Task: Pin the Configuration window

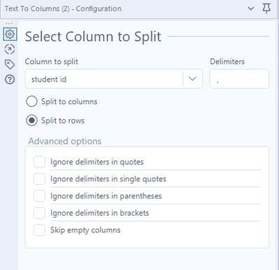Action: 266,8
